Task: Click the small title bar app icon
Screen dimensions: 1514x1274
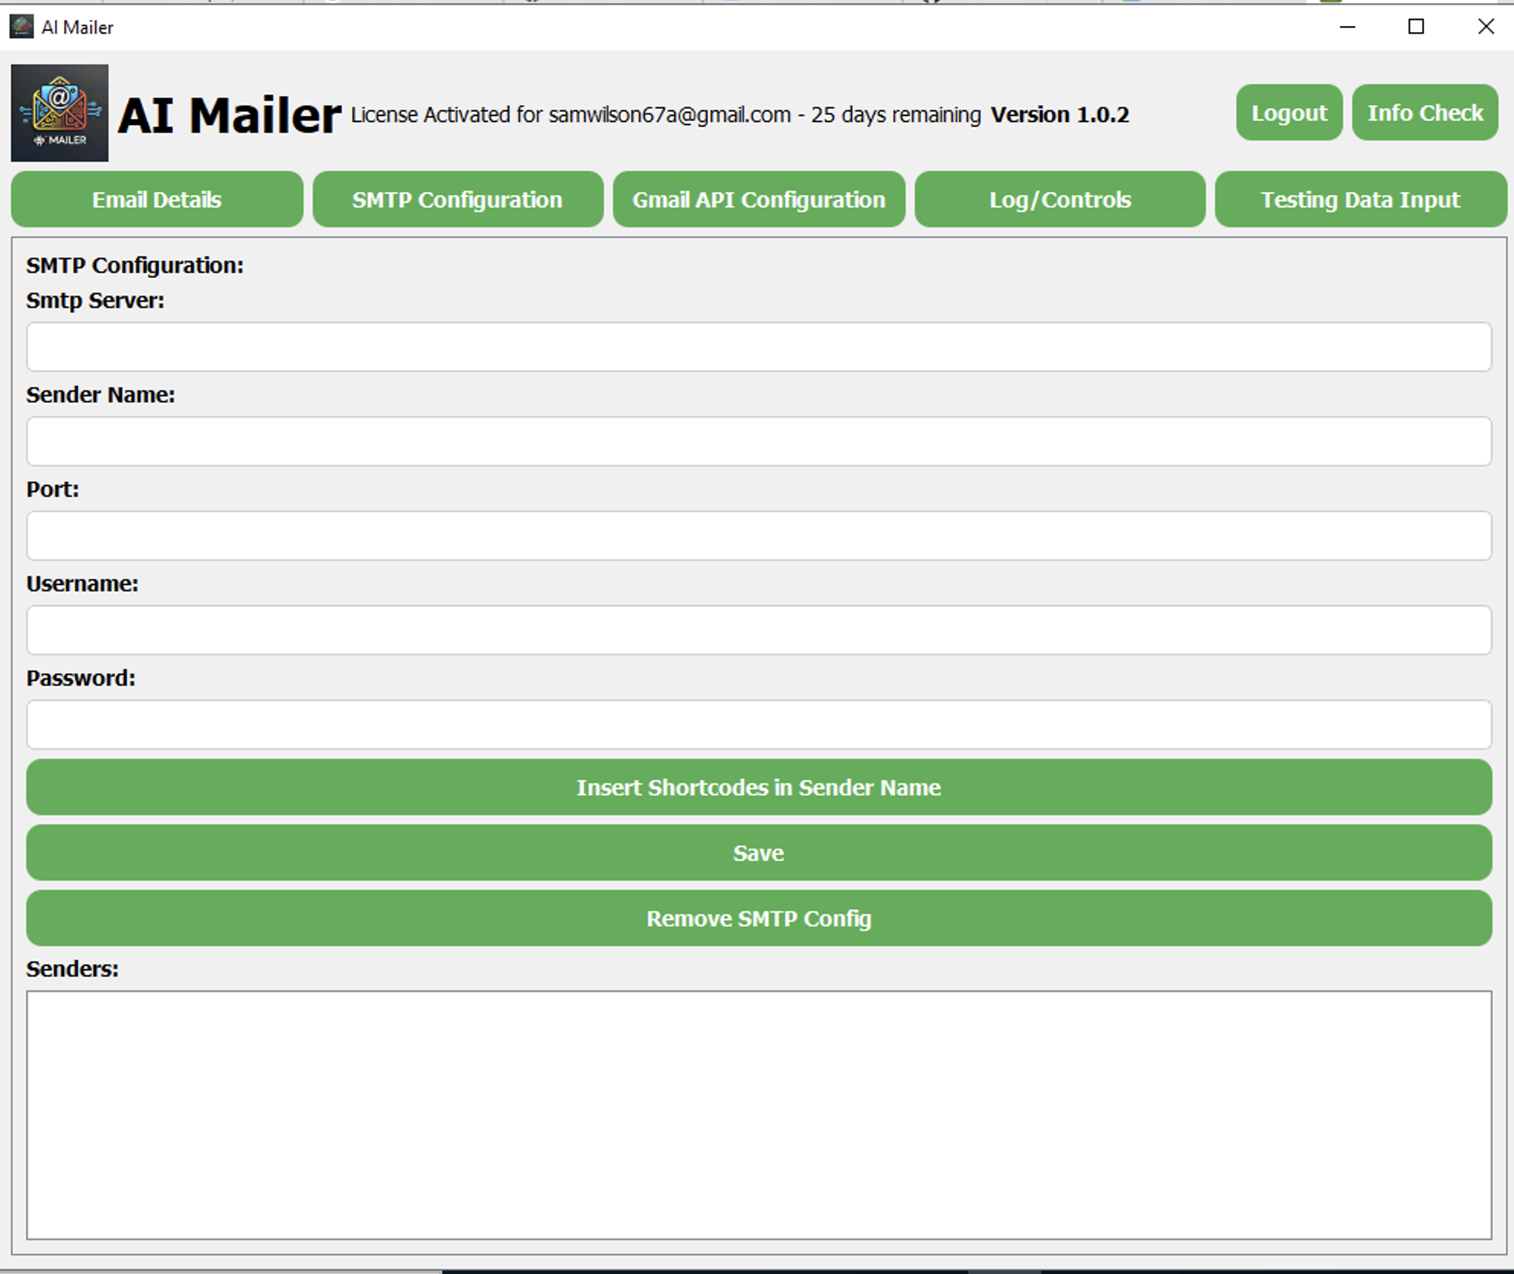Action: (x=21, y=27)
